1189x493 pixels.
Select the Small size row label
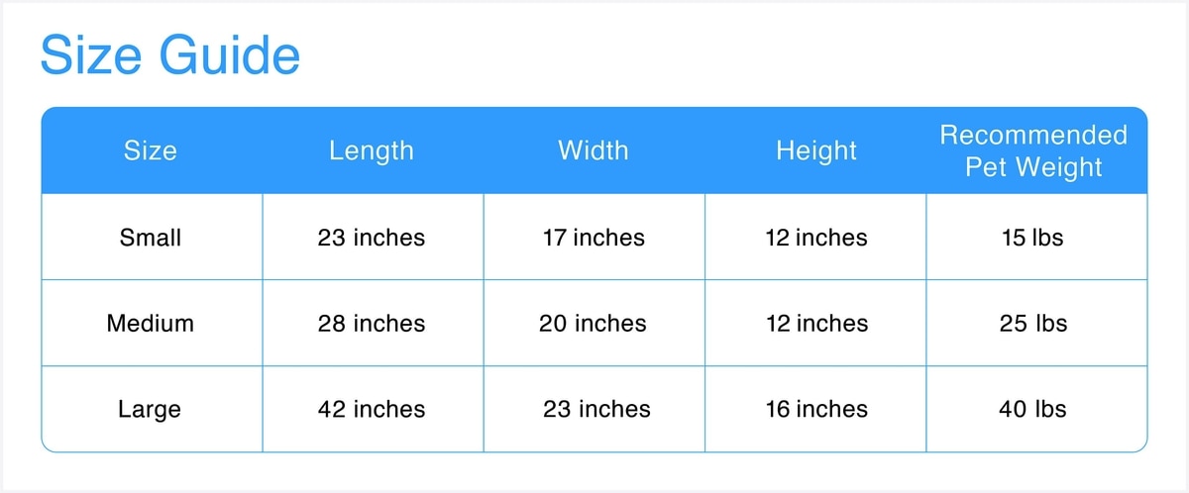151,238
